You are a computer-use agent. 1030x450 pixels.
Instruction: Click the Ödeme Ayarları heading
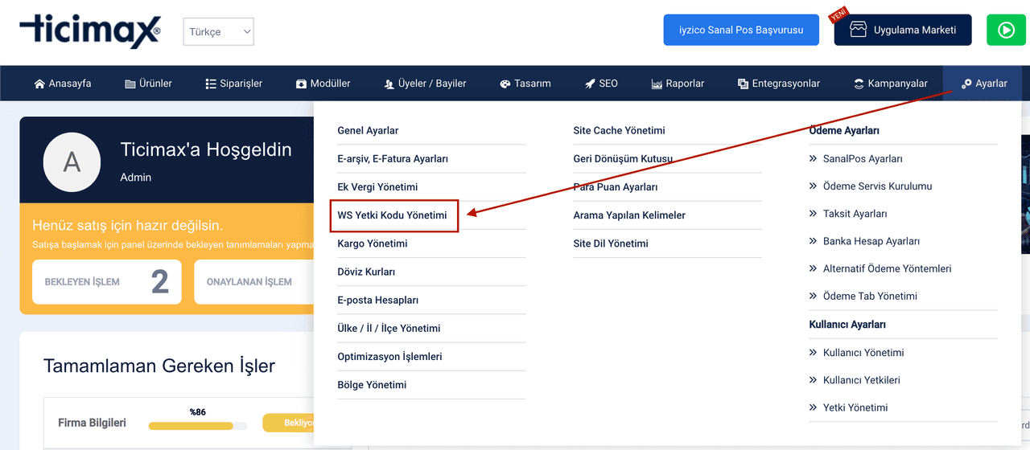coord(844,130)
